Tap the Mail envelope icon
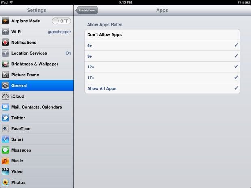This screenshot has height=188, width=251. tap(5, 107)
